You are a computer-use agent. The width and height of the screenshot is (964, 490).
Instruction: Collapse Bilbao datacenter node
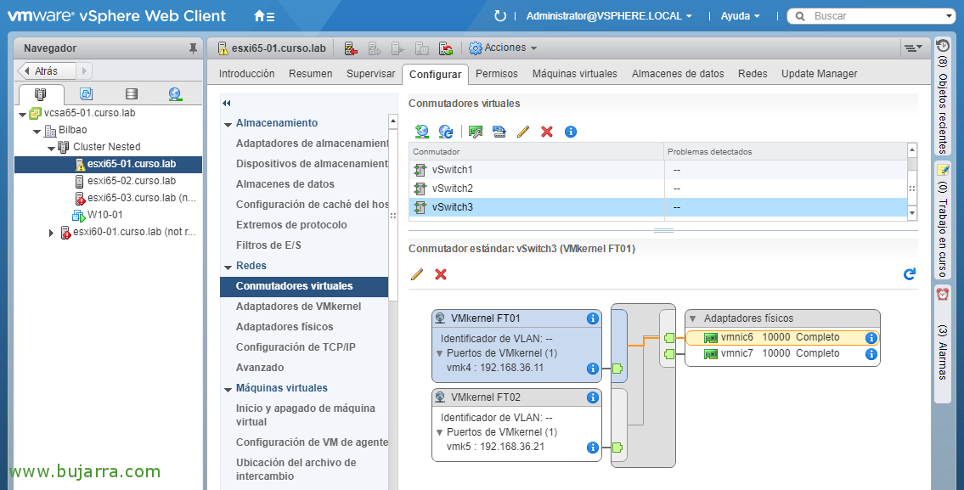click(37, 131)
